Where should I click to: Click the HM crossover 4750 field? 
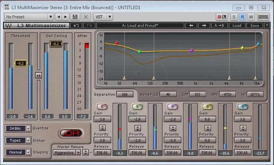tap(228, 95)
